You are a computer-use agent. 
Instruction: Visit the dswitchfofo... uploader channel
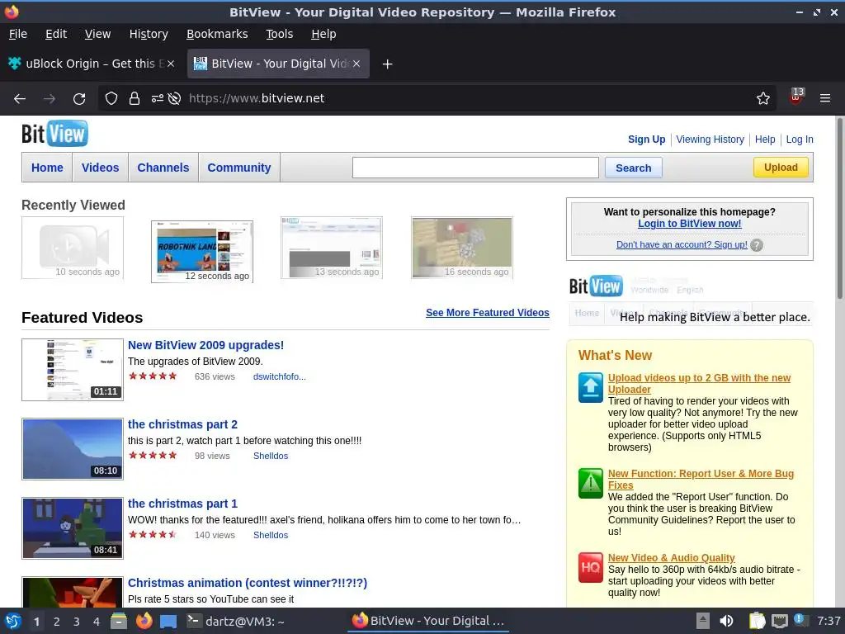pyautogui.click(x=280, y=376)
